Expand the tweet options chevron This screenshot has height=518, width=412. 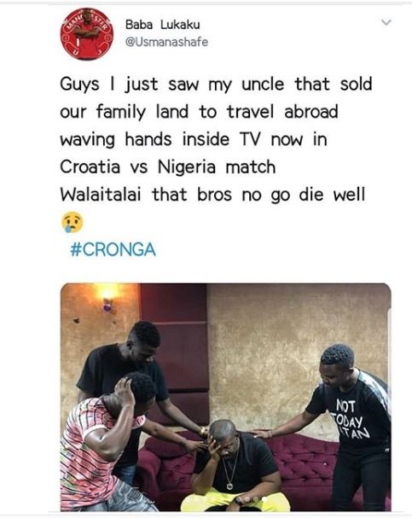click(x=386, y=22)
